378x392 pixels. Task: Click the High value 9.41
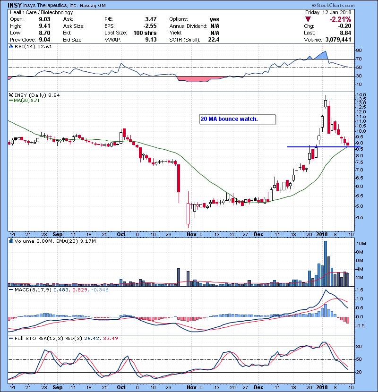click(x=44, y=26)
